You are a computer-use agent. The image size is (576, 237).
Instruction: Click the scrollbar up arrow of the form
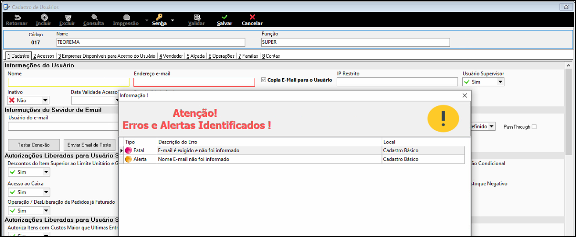point(568,66)
